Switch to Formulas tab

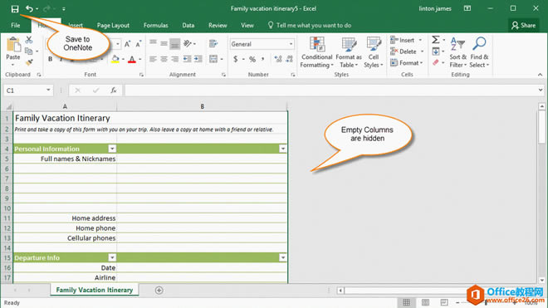tap(155, 25)
